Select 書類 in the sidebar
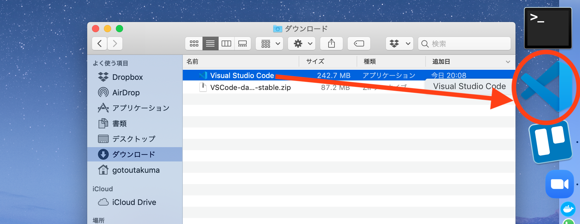 135,124
